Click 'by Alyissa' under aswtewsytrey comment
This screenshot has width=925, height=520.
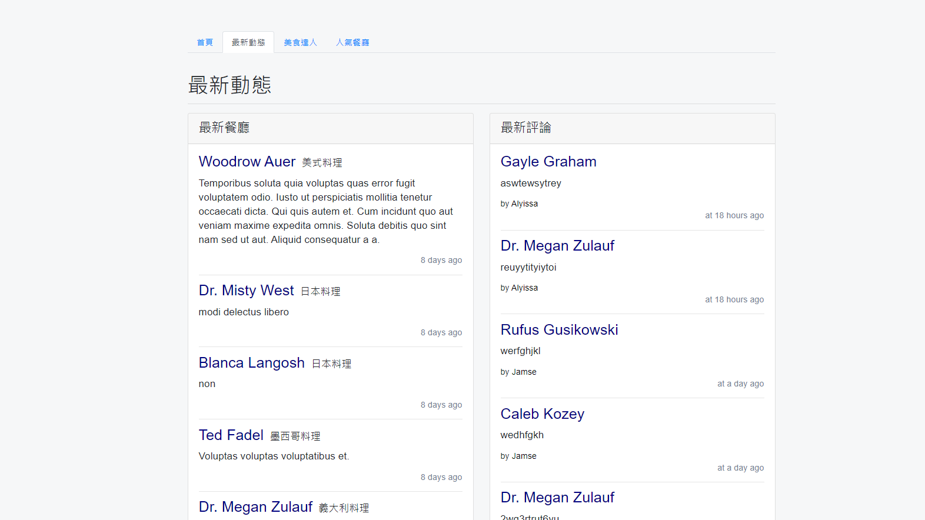pyautogui.click(x=519, y=204)
